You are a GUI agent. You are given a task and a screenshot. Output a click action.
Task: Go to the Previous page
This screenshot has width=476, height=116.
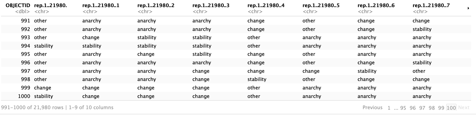(x=372, y=108)
